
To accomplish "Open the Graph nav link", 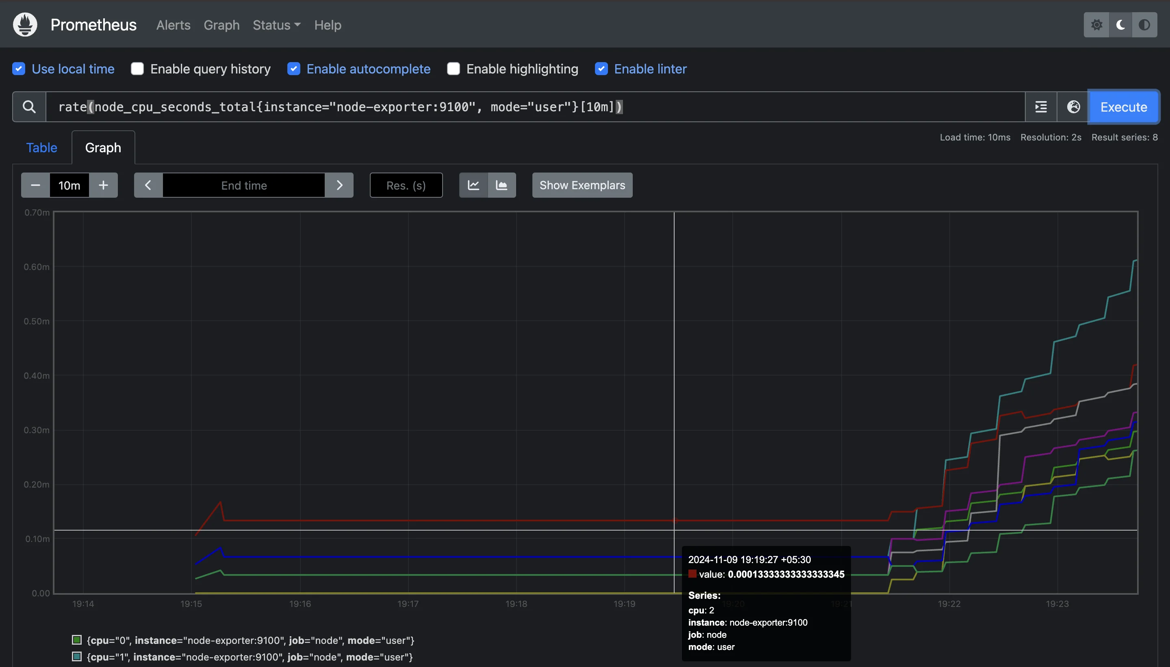I will click(221, 25).
